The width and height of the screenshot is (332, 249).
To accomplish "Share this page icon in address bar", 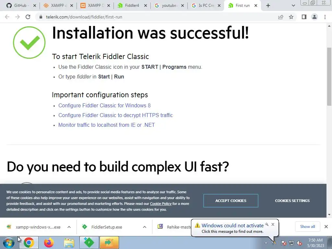I will point(281,17).
